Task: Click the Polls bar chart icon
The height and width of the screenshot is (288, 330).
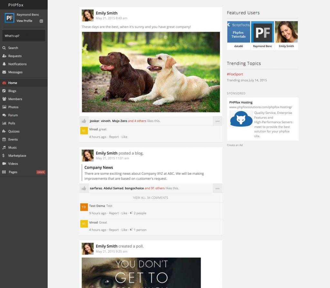Action: pyautogui.click(x=4, y=123)
